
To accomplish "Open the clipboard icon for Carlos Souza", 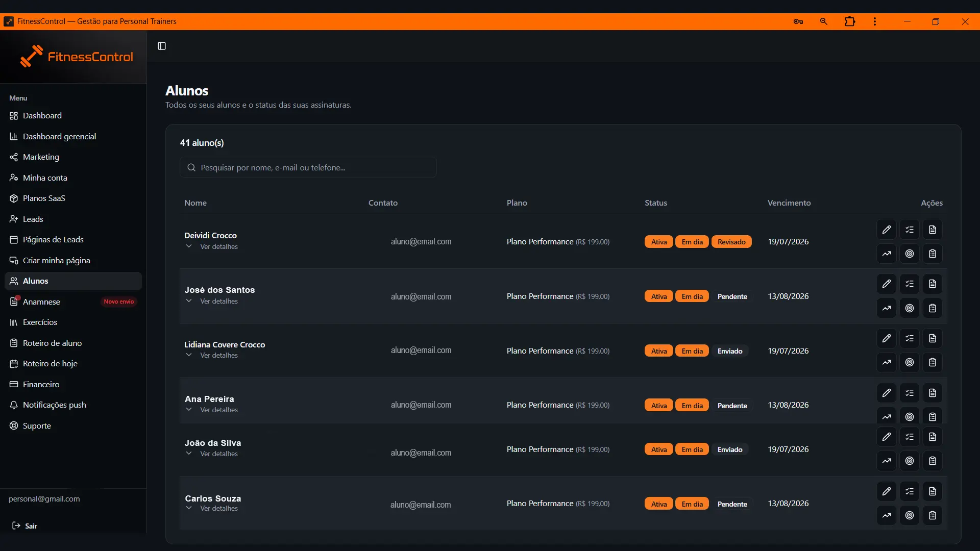I will (x=933, y=516).
